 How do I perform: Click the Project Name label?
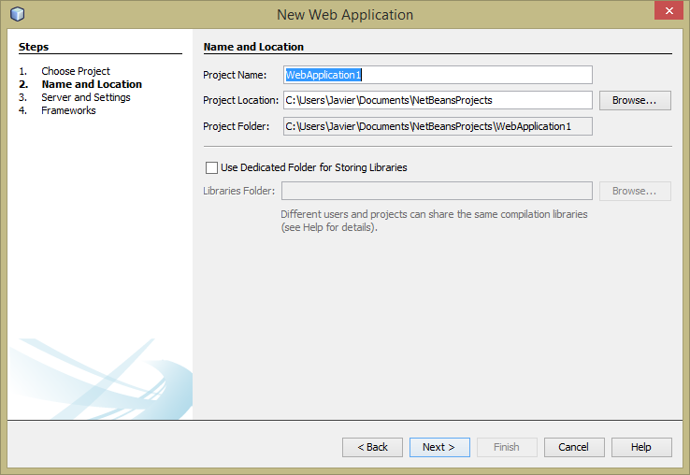(235, 75)
